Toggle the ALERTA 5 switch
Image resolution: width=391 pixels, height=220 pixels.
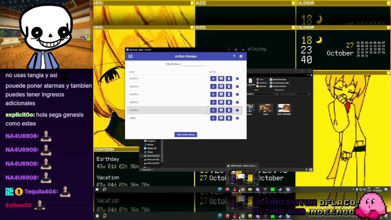tap(237, 110)
